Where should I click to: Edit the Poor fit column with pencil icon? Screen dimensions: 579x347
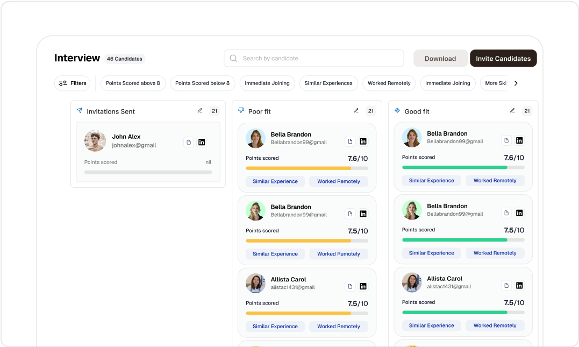coord(356,110)
